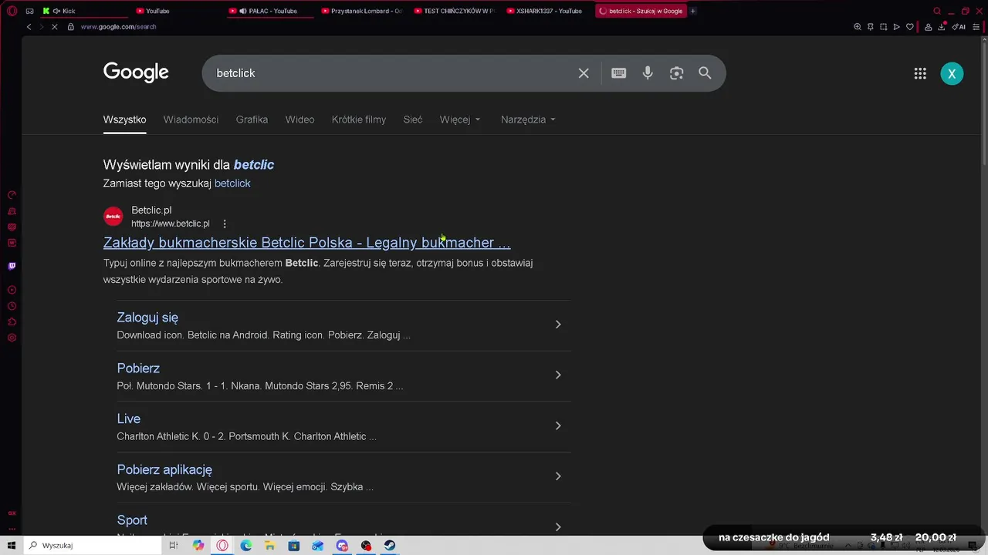Open Google Lens image search
The height and width of the screenshot is (555, 988).
[x=677, y=73]
